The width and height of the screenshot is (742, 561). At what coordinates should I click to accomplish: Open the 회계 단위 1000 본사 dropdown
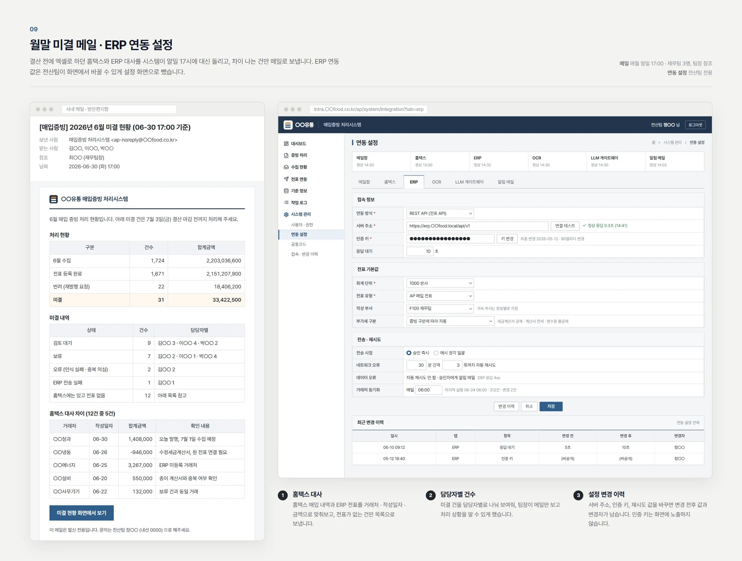pos(440,283)
